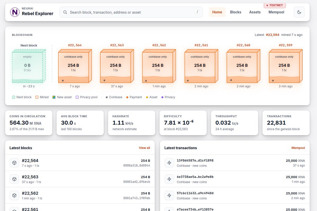This screenshot has width=317, height=211.
Task: Open mined block cube #22,561
Action: [x=201, y=66]
